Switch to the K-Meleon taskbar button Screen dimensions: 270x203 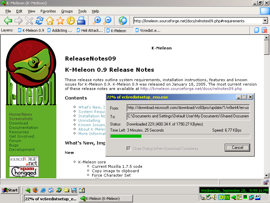(x=106, y=199)
